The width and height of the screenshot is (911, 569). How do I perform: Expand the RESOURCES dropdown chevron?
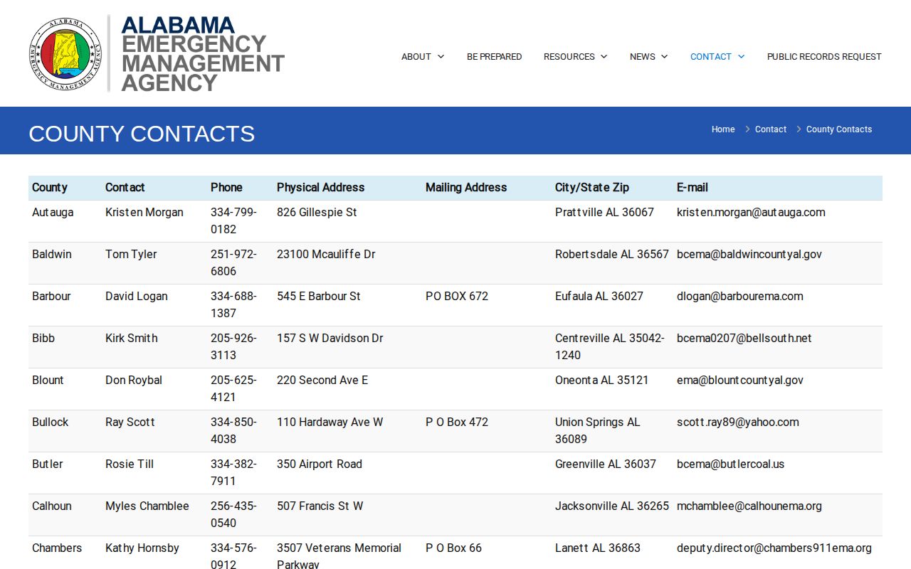point(604,57)
